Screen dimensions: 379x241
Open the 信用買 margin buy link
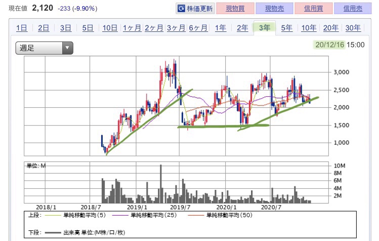pyautogui.click(x=314, y=9)
